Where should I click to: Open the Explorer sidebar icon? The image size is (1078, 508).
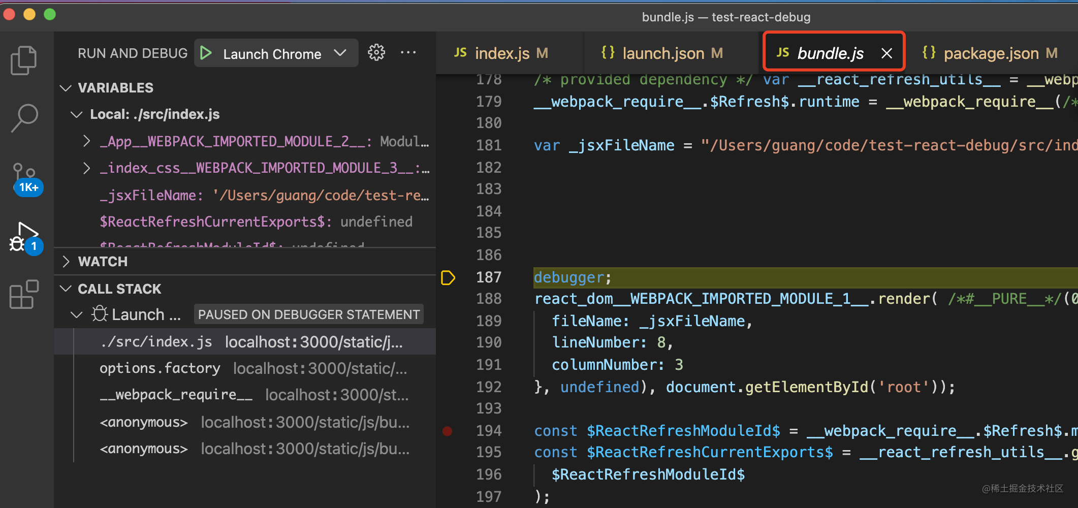(x=23, y=60)
